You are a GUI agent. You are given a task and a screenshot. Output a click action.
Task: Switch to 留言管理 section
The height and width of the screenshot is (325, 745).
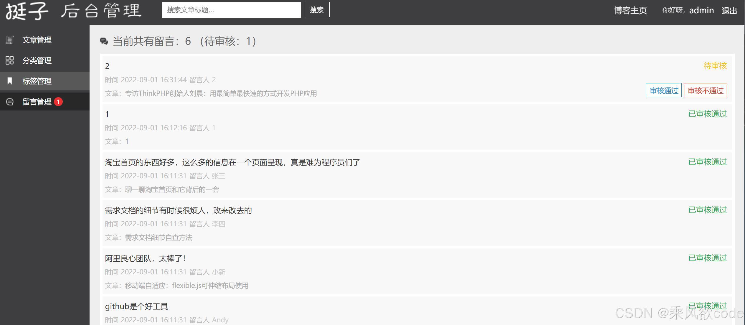pyautogui.click(x=37, y=101)
